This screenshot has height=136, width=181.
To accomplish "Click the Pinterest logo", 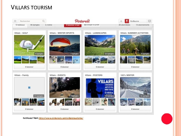I will (x=82, y=21).
